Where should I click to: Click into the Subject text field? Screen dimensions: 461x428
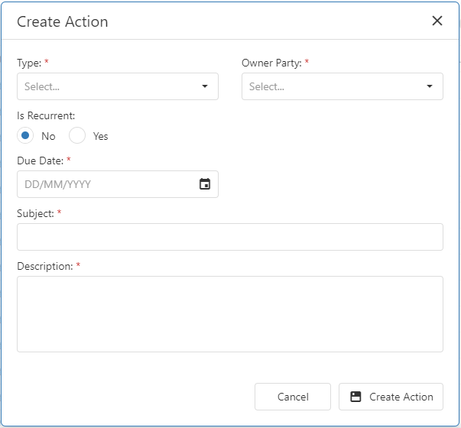[x=230, y=237]
